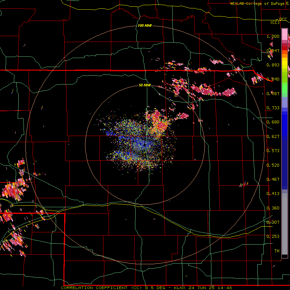
Task: Click the 0.680 scale value
Action: (273, 122)
